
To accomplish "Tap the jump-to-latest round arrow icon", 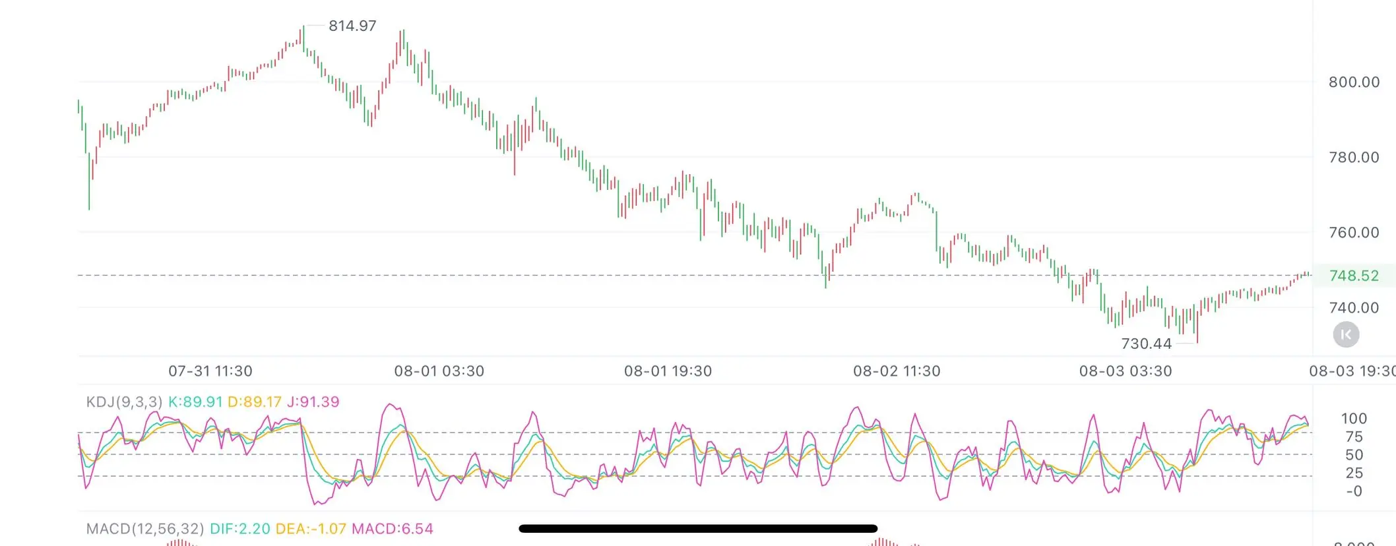I will [1346, 334].
